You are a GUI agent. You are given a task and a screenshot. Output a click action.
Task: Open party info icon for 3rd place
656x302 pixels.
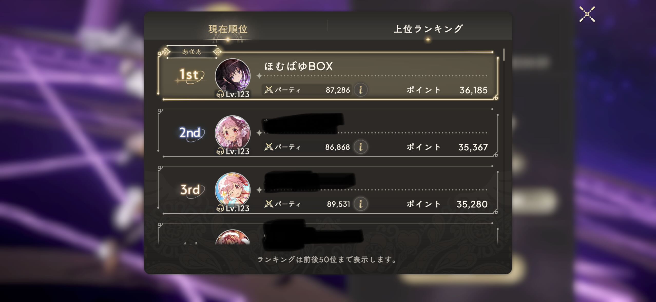coord(361,204)
